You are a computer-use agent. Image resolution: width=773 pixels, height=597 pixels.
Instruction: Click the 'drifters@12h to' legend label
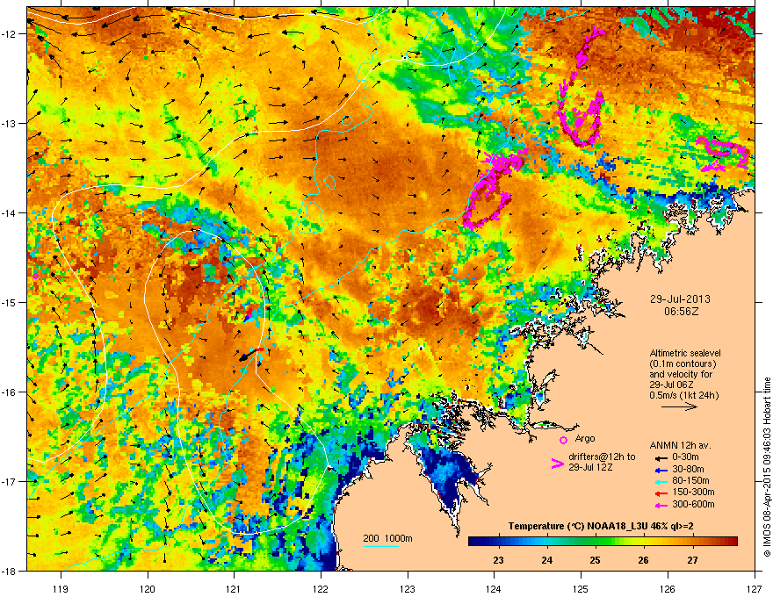(602, 457)
